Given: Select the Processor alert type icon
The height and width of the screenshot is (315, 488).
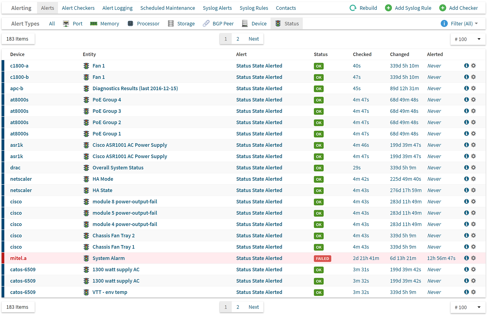Looking at the screenshot, I should [130, 24].
